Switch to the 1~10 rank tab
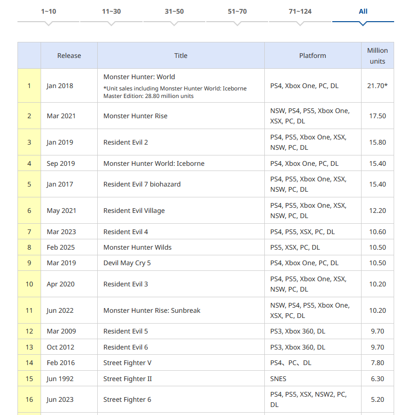This screenshot has height=415, width=413. click(x=49, y=12)
